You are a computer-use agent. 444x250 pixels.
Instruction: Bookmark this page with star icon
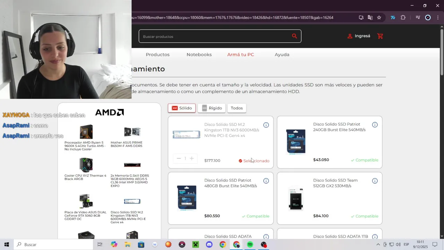(x=379, y=17)
